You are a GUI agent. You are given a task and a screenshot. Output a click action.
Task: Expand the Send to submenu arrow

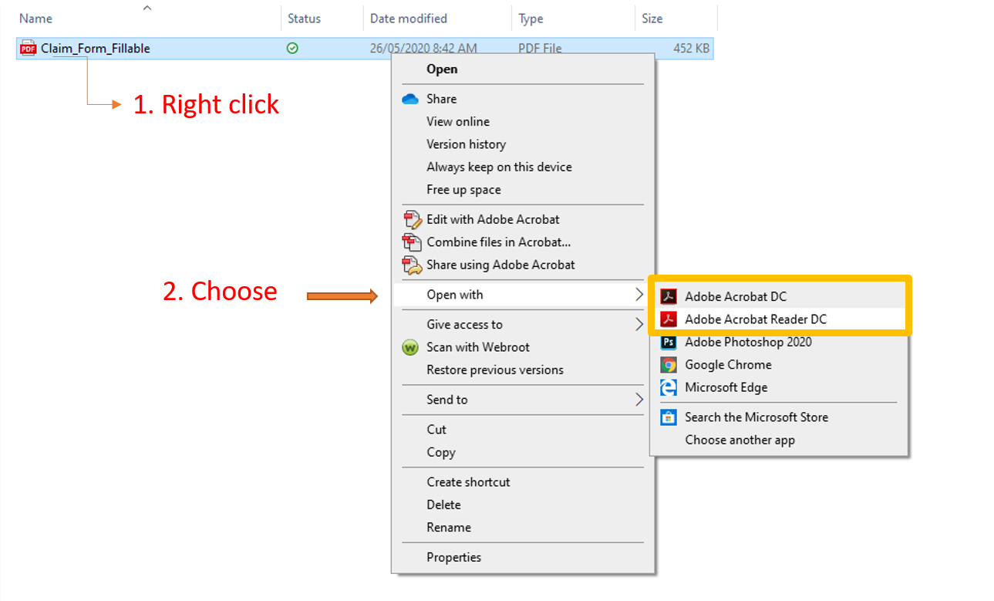pos(639,400)
